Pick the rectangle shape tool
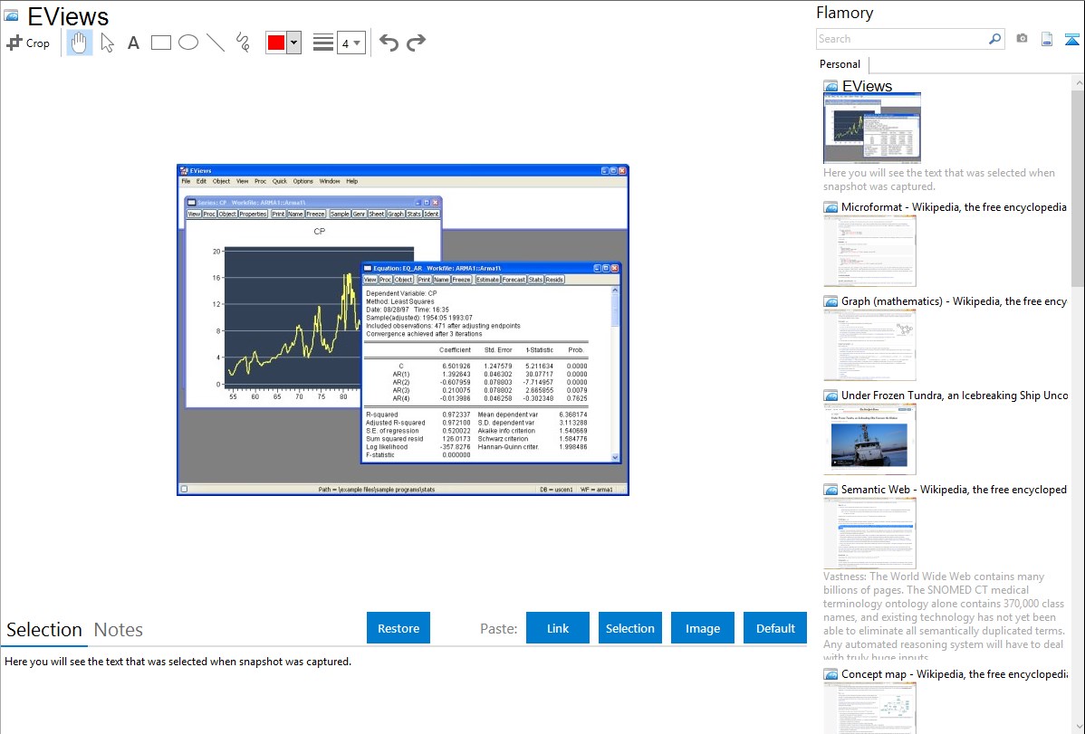 (160, 43)
